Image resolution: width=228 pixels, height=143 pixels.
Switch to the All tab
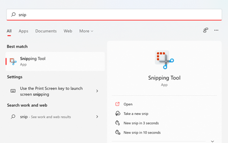click(9, 31)
